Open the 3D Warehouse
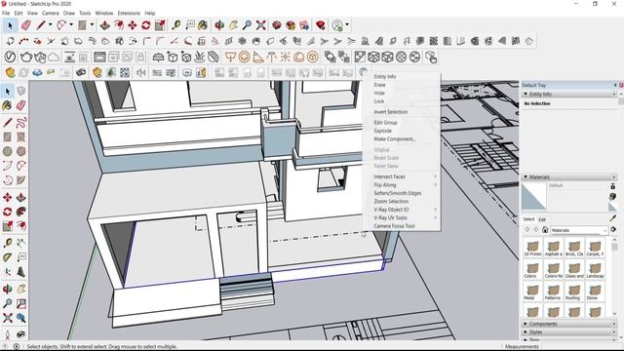Image resolution: width=624 pixels, height=351 pixels. (x=277, y=25)
